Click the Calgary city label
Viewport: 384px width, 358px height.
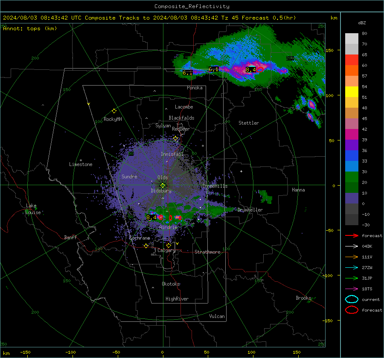(166, 250)
